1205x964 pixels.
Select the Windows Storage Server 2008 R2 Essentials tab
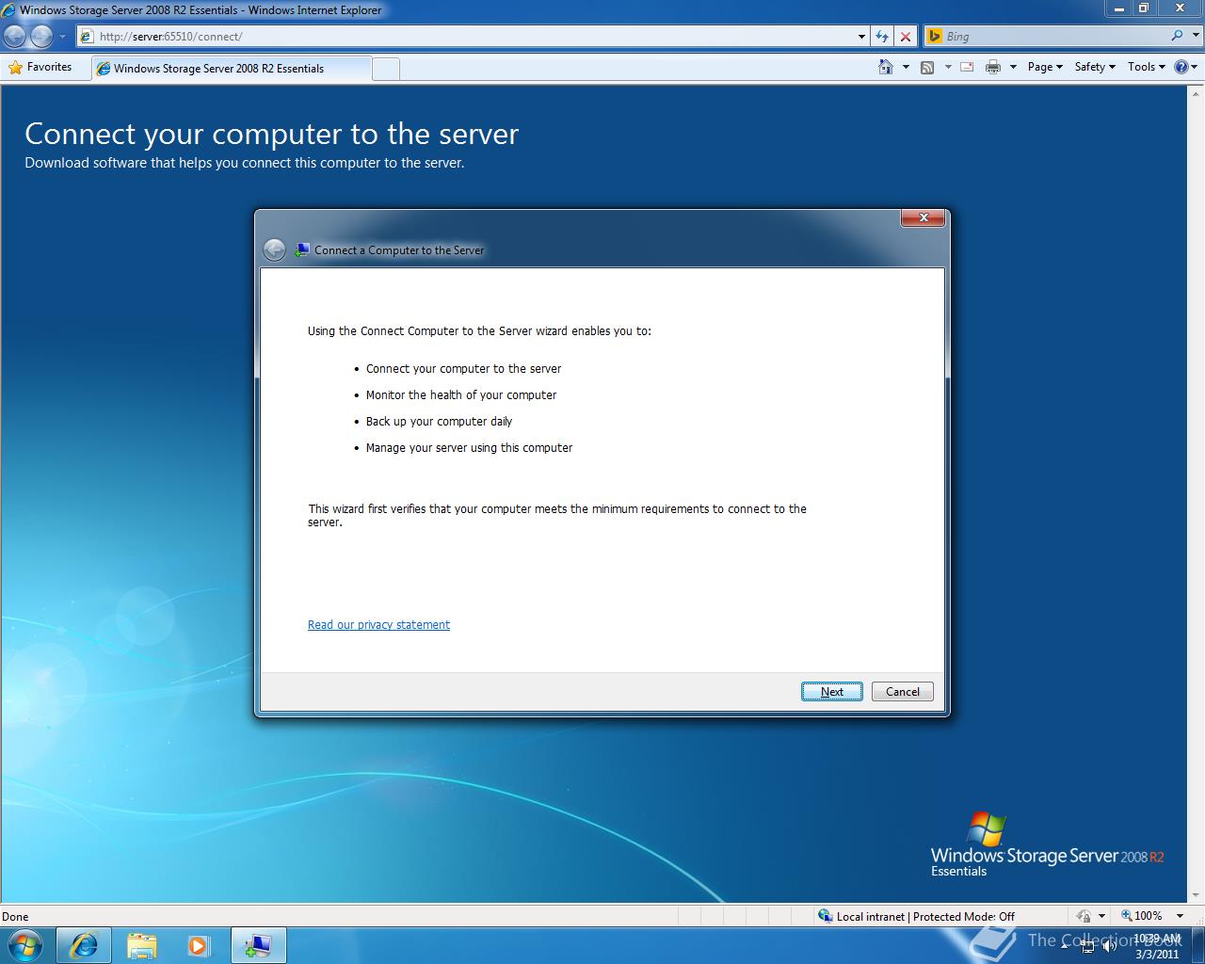coord(231,68)
